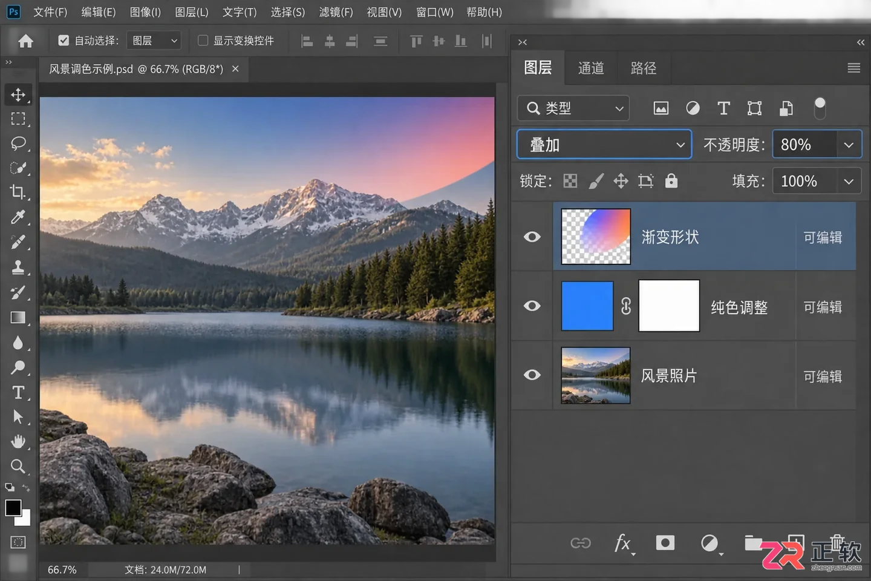871x581 pixels.
Task: Open the 文件(F) menu
Action: pyautogui.click(x=50, y=12)
